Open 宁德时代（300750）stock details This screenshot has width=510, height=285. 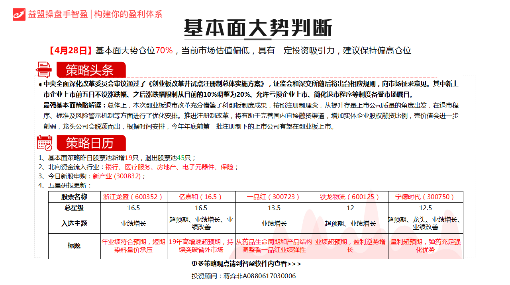coord(426,196)
